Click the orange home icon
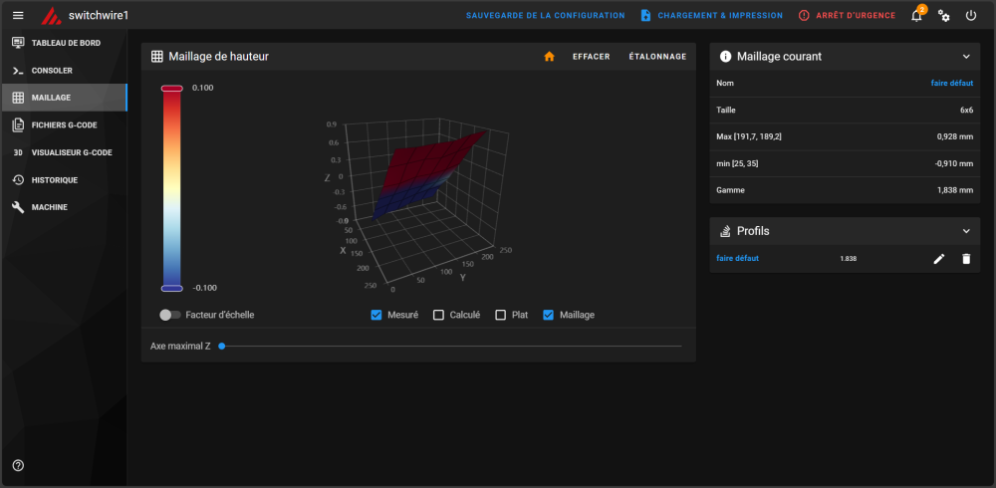The height and width of the screenshot is (488, 996). 549,57
